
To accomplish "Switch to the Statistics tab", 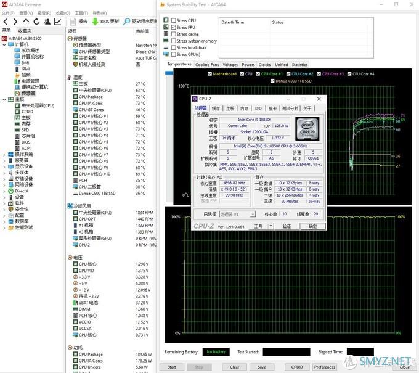I will coord(299,65).
